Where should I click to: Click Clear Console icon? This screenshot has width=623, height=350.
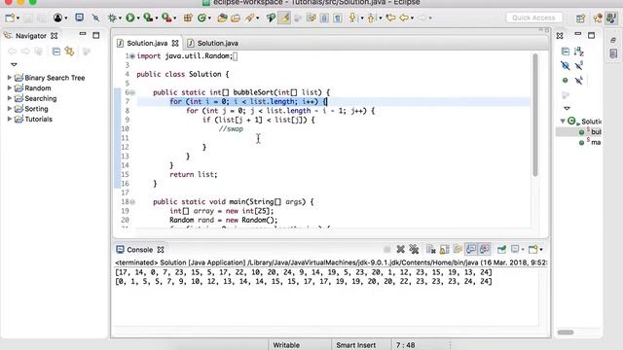pyautogui.click(x=430, y=249)
